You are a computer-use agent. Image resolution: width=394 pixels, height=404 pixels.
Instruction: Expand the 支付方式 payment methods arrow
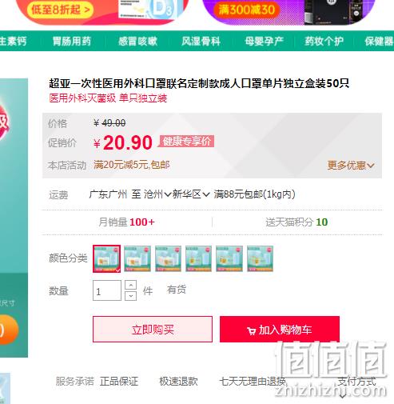[x=343, y=396]
